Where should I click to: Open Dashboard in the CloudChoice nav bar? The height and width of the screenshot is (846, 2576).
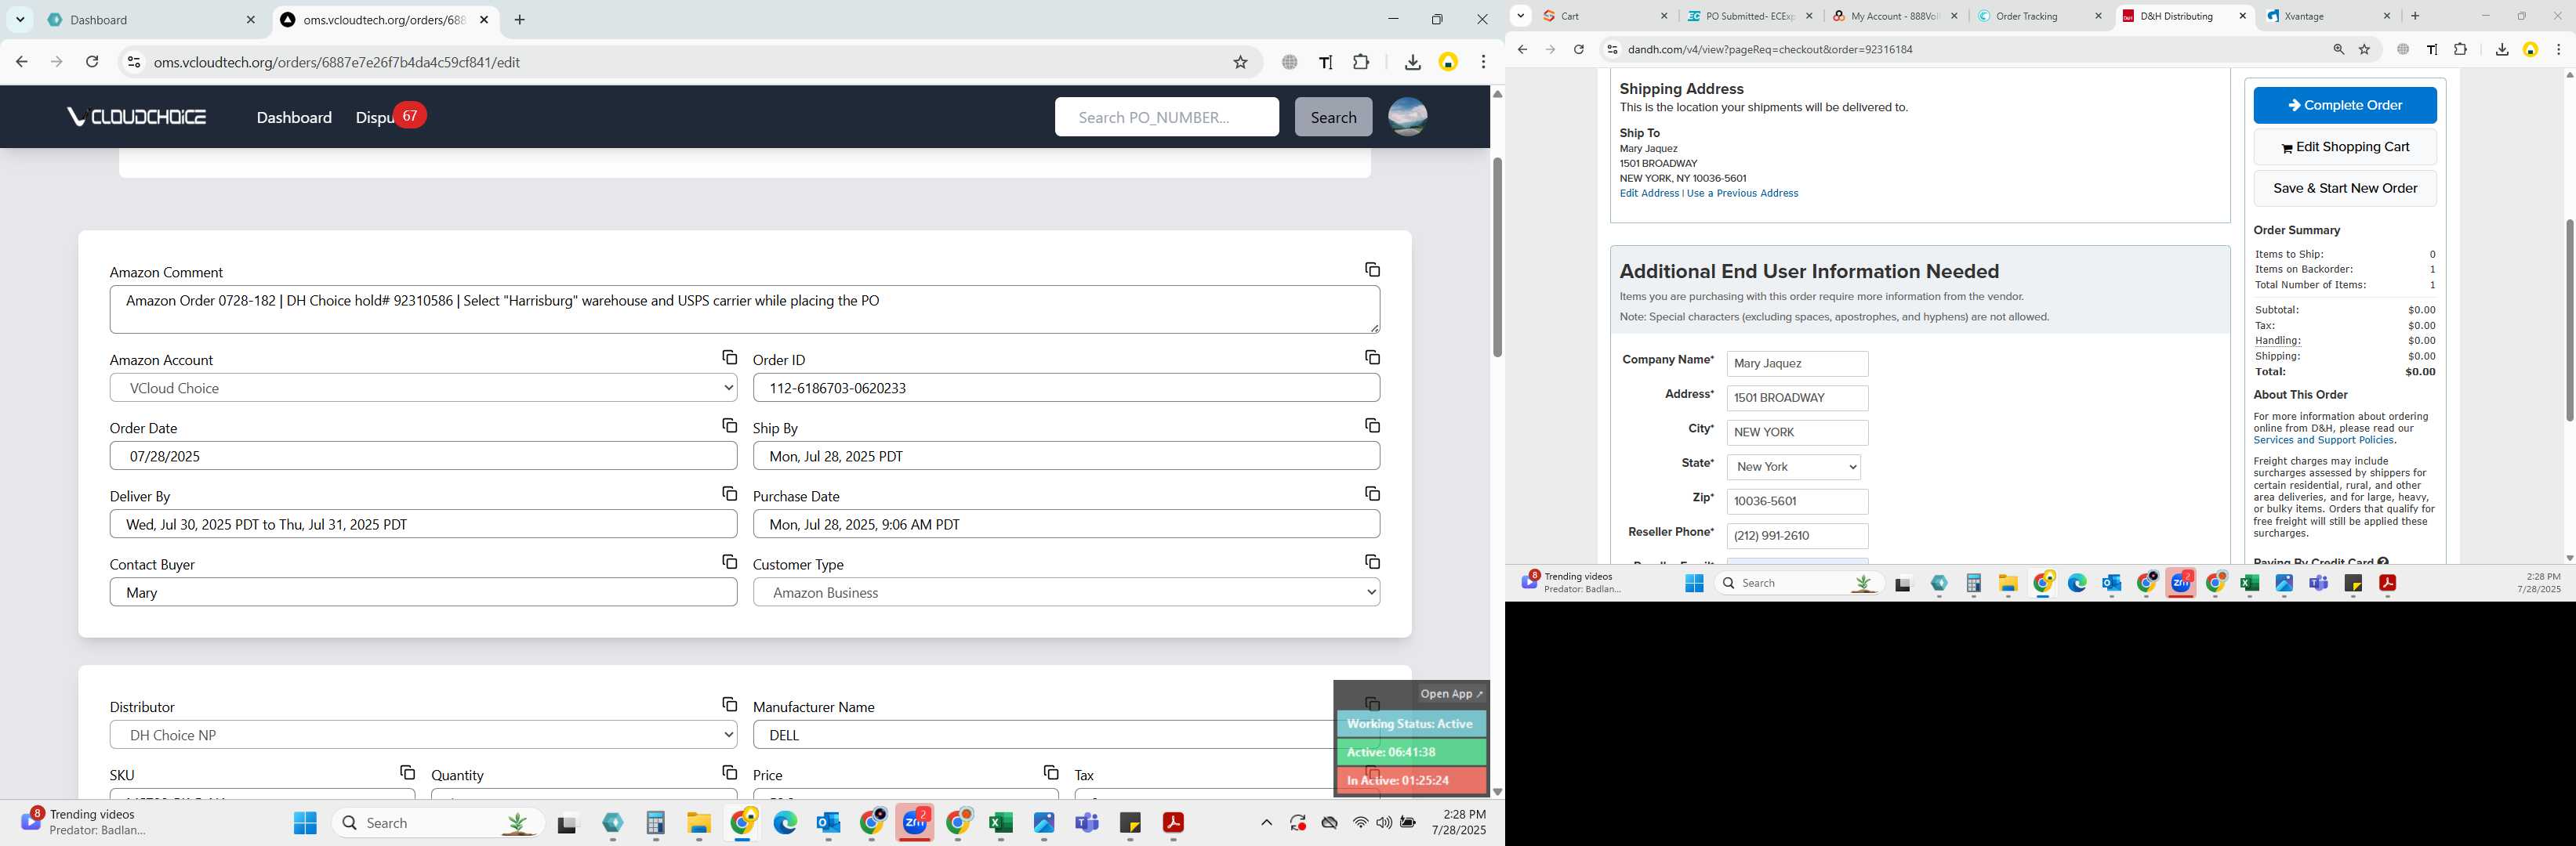(x=294, y=117)
